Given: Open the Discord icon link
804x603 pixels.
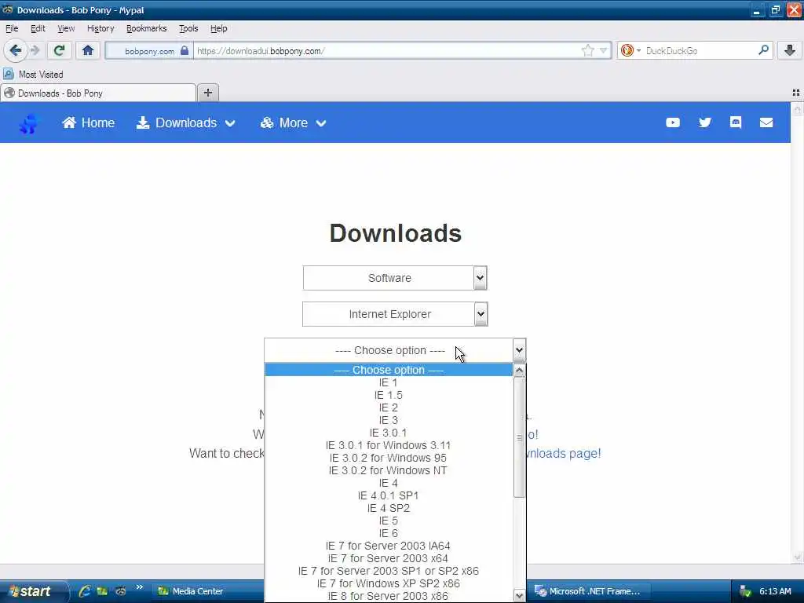Looking at the screenshot, I should tap(736, 122).
